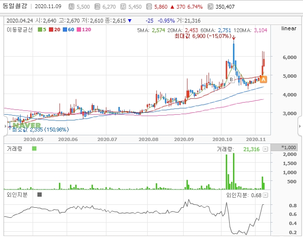
Task: Click the 2020.08 date axis label
Action: pos(149,140)
